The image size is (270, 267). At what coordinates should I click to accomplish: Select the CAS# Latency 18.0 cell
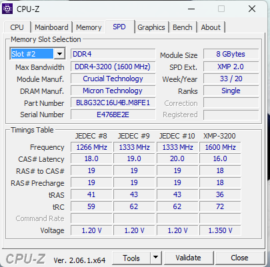click(91, 158)
